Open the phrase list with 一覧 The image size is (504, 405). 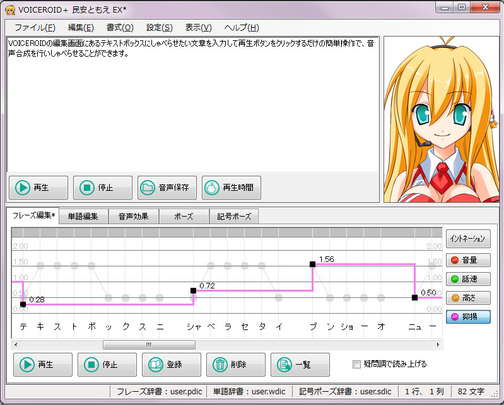[300, 365]
